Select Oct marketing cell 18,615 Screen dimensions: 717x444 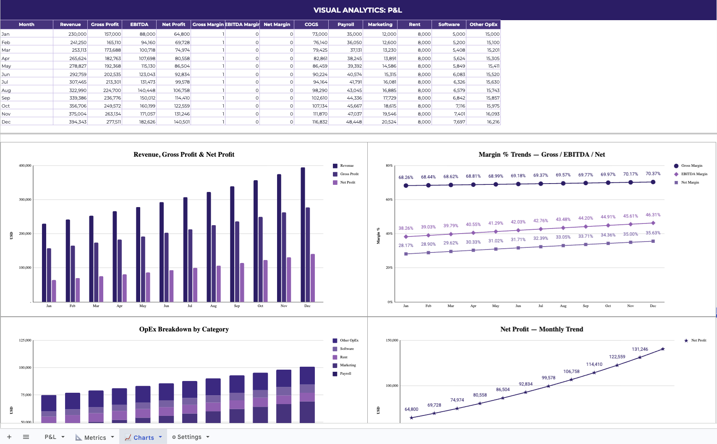380,106
